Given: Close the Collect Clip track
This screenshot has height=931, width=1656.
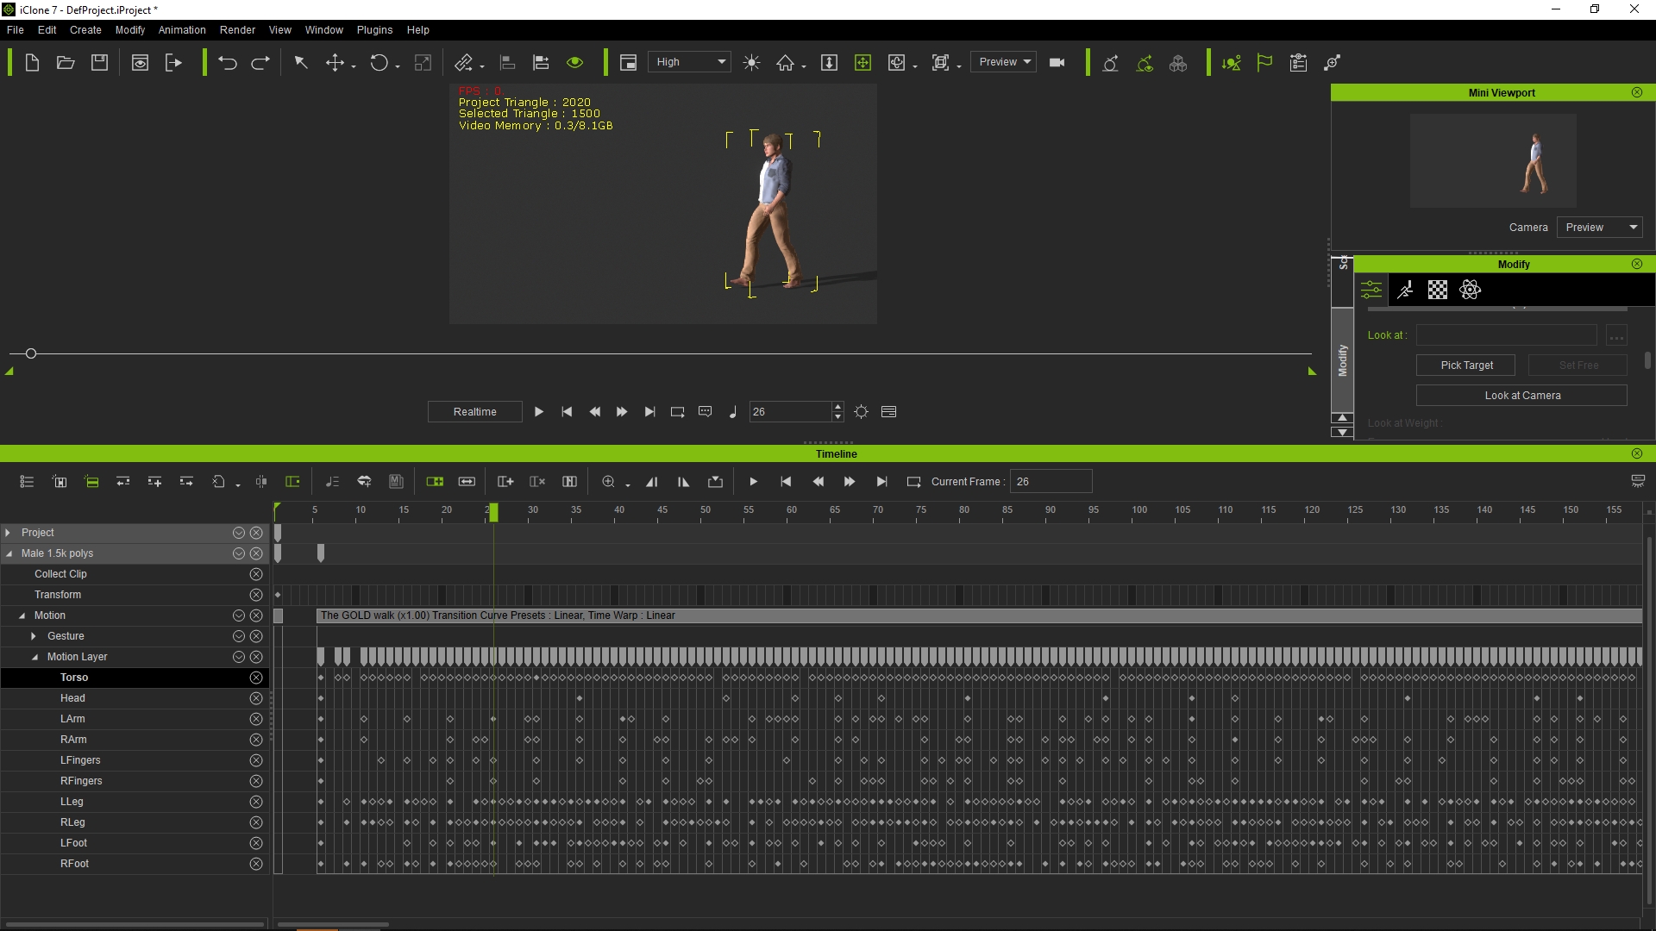Looking at the screenshot, I should click(256, 574).
